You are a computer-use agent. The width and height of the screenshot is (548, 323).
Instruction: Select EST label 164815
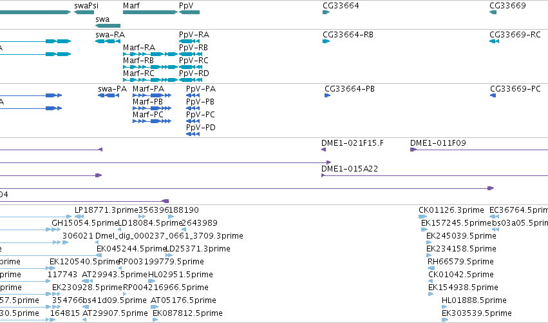[x=65, y=313]
